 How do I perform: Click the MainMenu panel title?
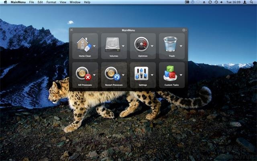(x=128, y=30)
